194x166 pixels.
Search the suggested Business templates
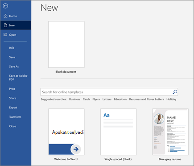(74, 99)
